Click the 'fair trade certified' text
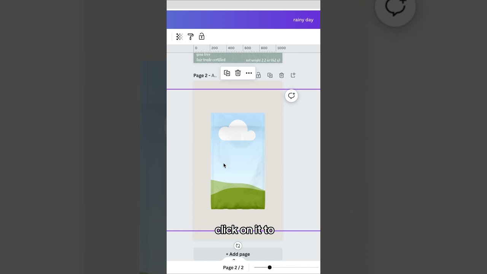This screenshot has width=487, height=274. [x=211, y=60]
